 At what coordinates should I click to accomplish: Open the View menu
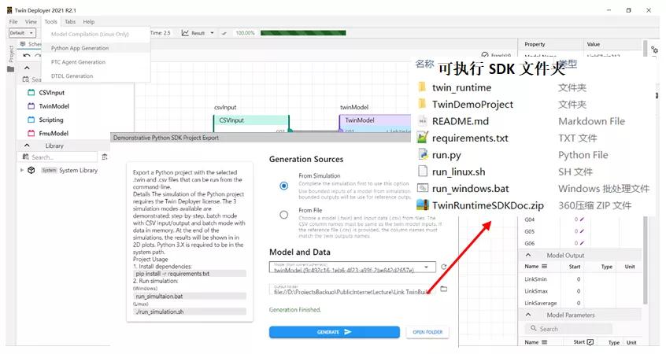(31, 22)
